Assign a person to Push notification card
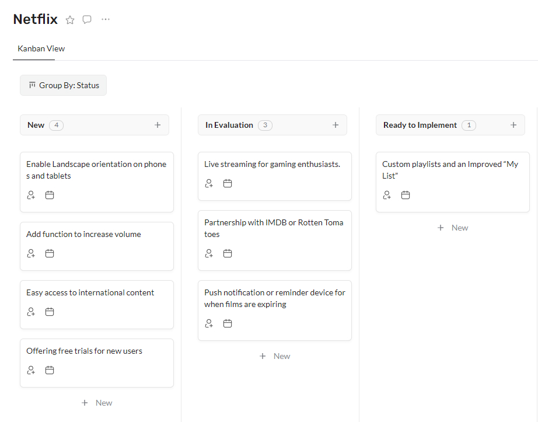 coord(209,323)
